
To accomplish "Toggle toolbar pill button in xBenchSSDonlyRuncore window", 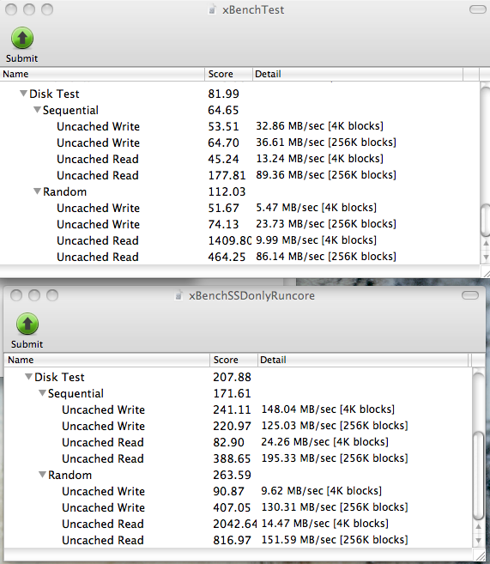I will 470,295.
